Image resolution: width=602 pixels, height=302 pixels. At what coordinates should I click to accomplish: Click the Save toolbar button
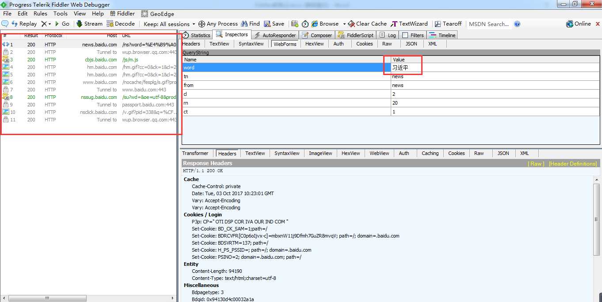coord(274,24)
